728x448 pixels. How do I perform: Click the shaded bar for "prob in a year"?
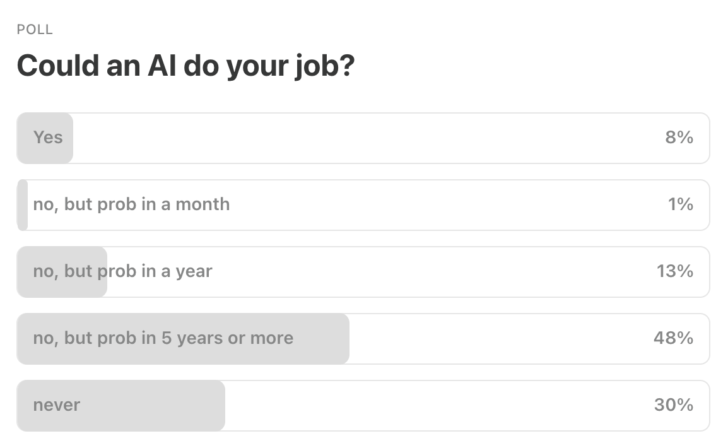(61, 271)
